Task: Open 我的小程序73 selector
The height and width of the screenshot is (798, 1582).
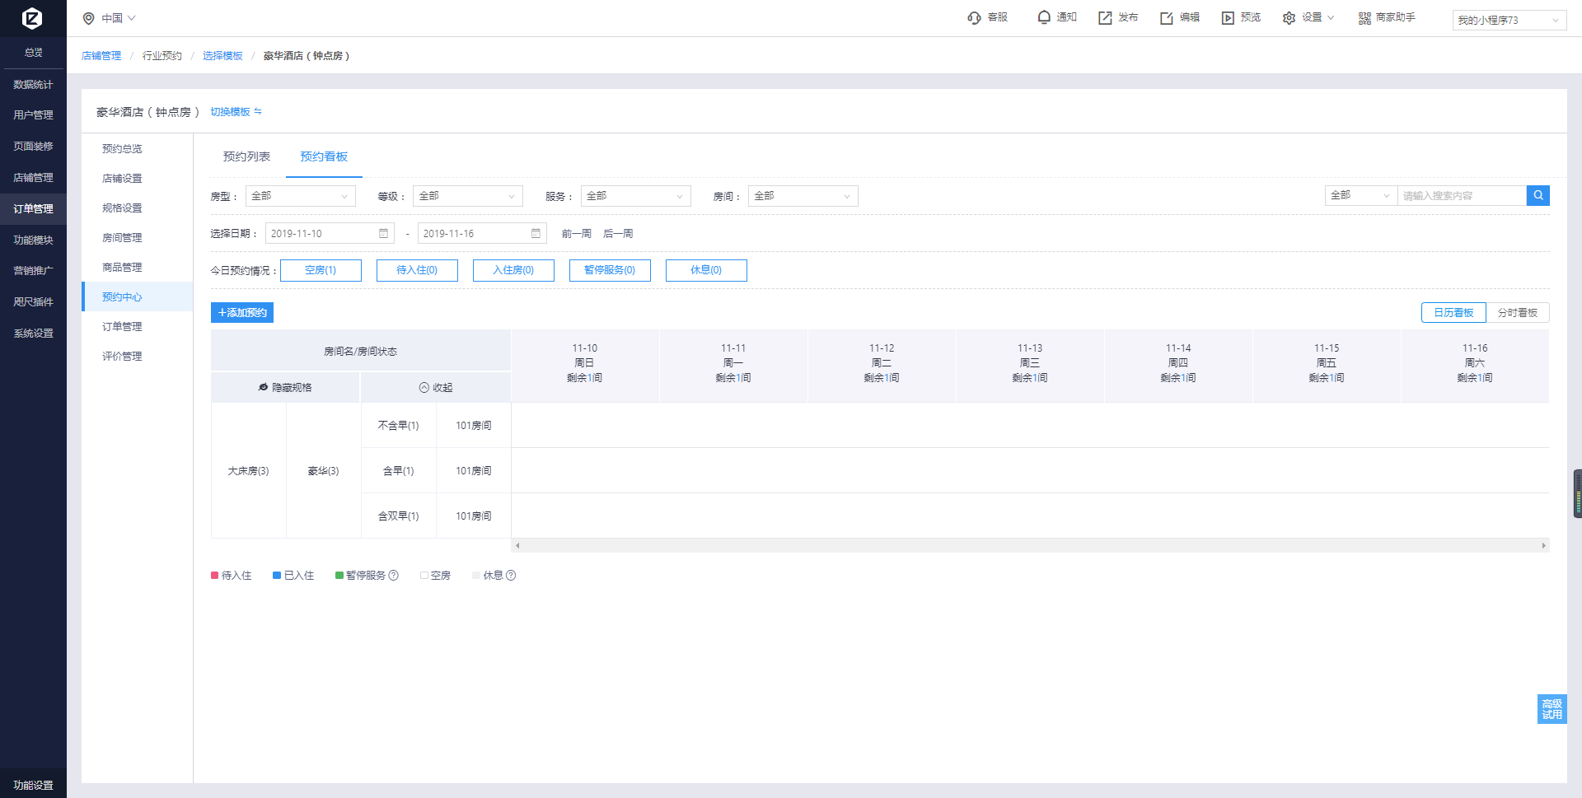Action: pyautogui.click(x=1509, y=20)
